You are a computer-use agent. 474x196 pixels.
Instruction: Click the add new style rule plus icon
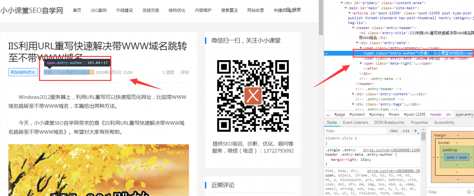click(x=415, y=131)
